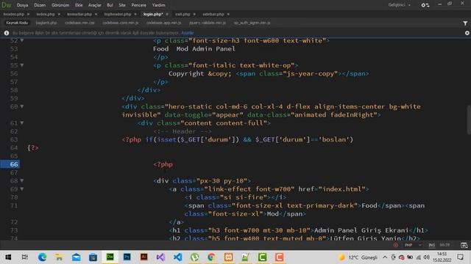
Task: Switch to the sidebar.php tab
Action: coord(213,14)
